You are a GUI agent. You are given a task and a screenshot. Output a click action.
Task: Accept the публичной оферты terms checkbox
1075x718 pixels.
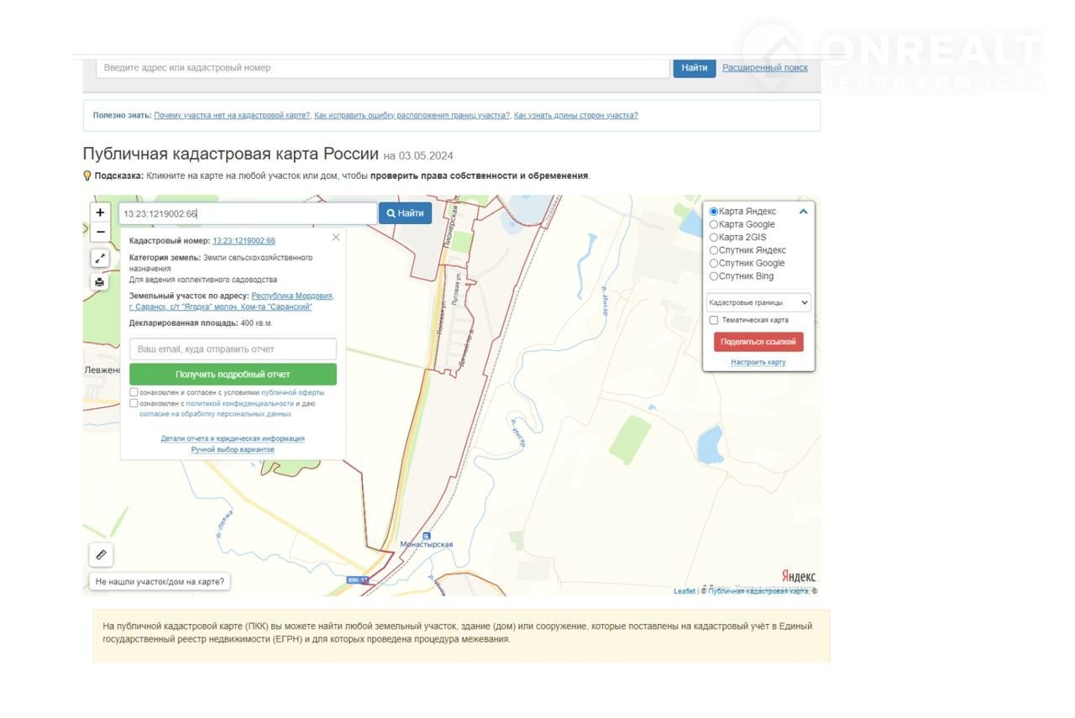134,392
